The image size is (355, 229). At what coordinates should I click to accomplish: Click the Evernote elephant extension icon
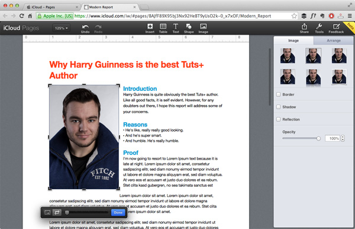pos(322,16)
